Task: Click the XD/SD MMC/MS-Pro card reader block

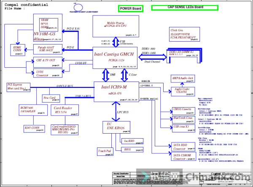Action: [65, 130]
